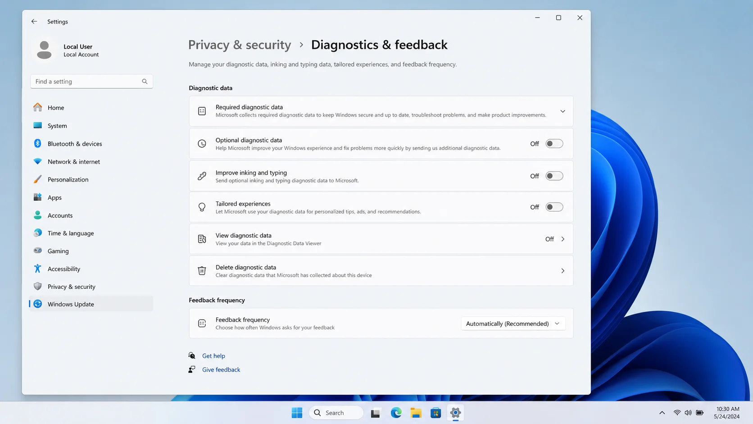
Task: Click the Required diagnostic data row icon
Action: click(x=202, y=111)
